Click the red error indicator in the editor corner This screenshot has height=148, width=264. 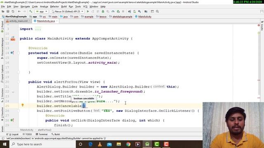[x=259, y=25]
